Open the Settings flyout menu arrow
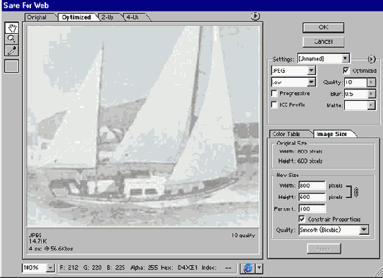Image resolution: width=383 pixels, height=278 pixels. point(371,59)
